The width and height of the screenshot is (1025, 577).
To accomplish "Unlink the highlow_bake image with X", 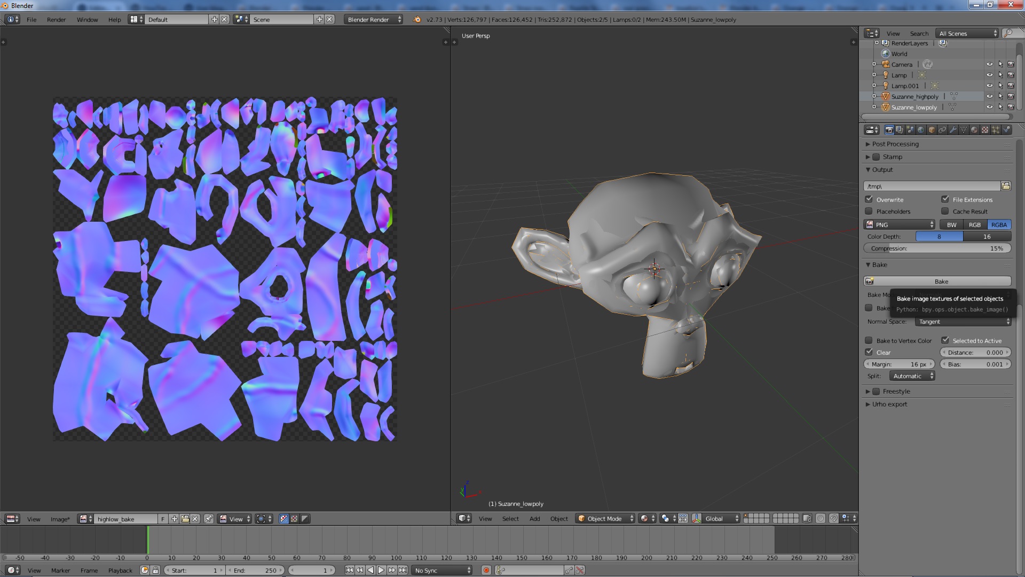I will point(195,519).
